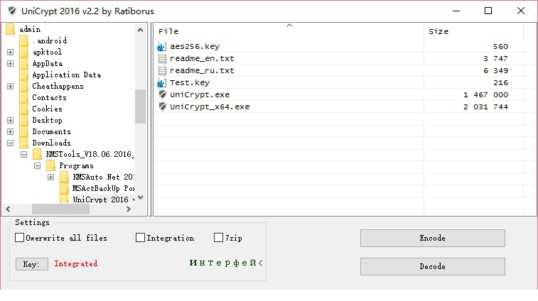Click the 2 031 744 size value
538x301 pixels.
(x=485, y=106)
